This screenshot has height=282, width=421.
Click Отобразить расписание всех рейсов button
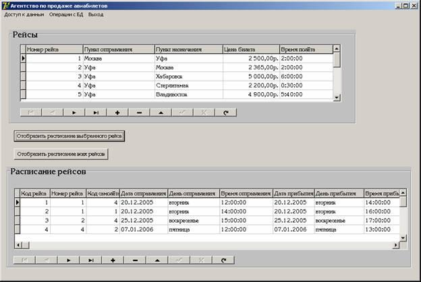[62, 153]
